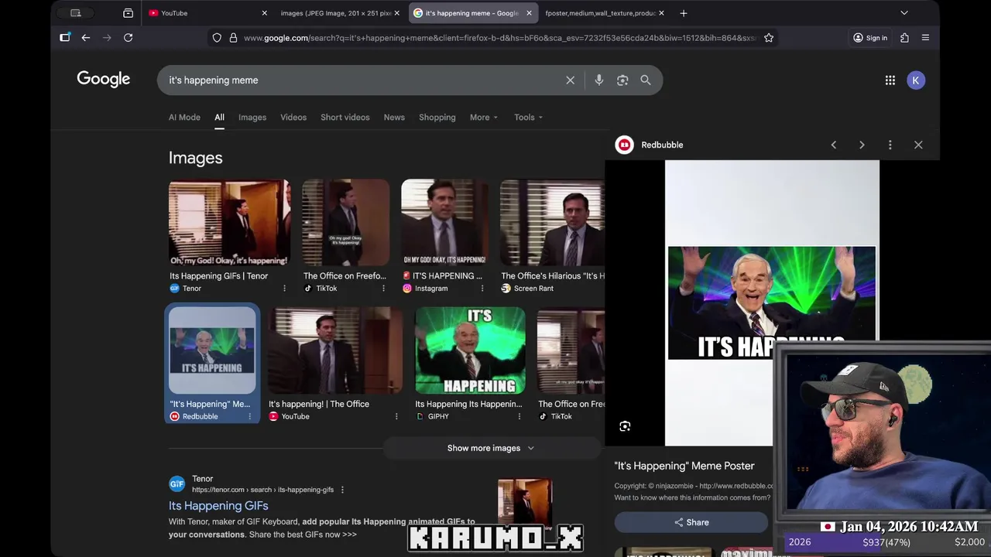Expand the More search filters
The width and height of the screenshot is (991, 557).
pos(484,118)
